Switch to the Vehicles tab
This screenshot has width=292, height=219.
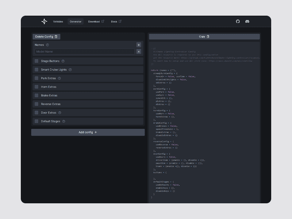pyautogui.click(x=58, y=22)
